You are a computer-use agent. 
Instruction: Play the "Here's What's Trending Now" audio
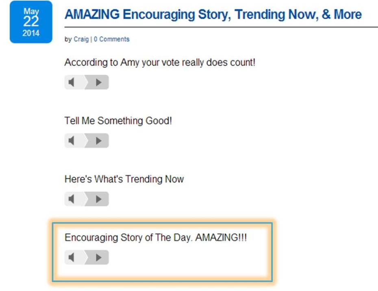pos(98,199)
